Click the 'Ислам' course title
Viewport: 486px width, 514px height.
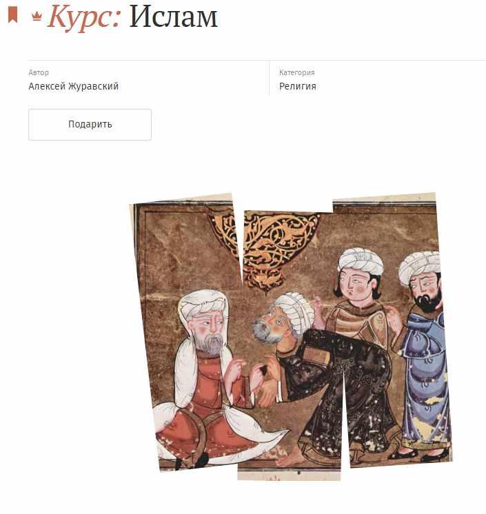[173, 17]
